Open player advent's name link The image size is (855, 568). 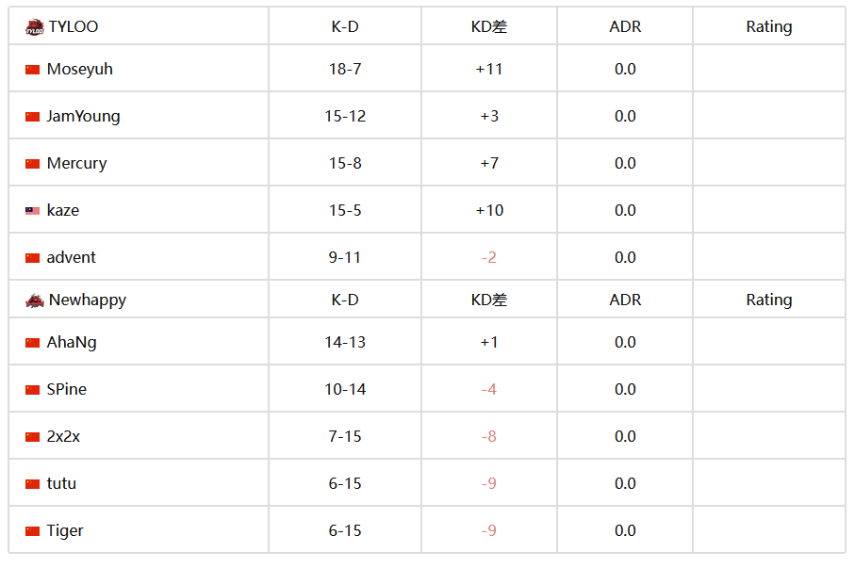[72, 257]
